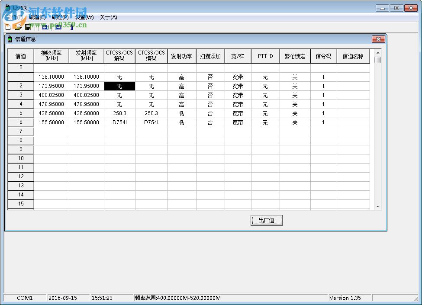Image resolution: width=422 pixels, height=305 pixels.
Task: Select the 繁忙锁定 column header
Action: click(x=295, y=56)
